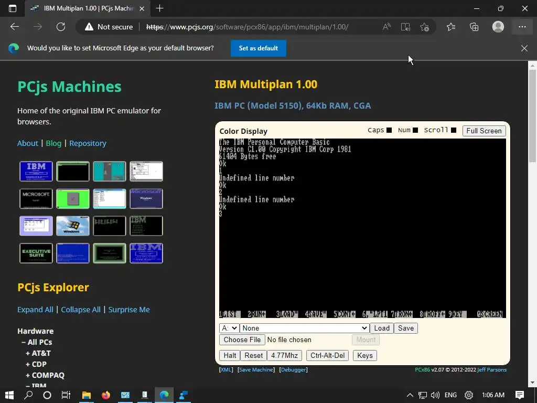Screen dimensions: 537x403
Task: Open the Blog link
Action: [x=54, y=143]
